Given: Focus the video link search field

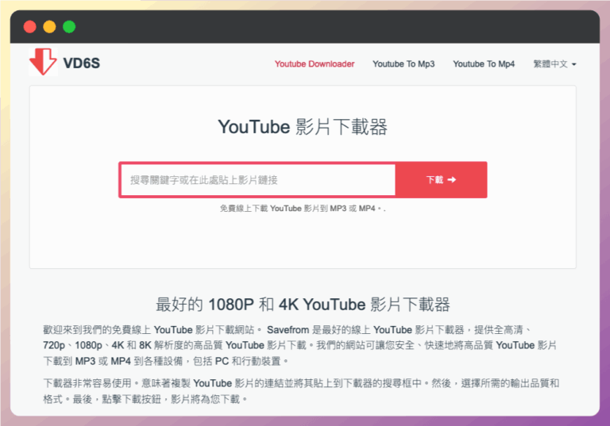Looking at the screenshot, I should 258,180.
